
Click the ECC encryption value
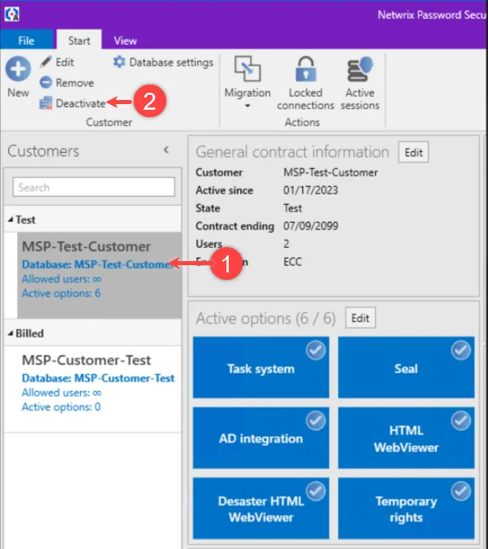point(292,262)
